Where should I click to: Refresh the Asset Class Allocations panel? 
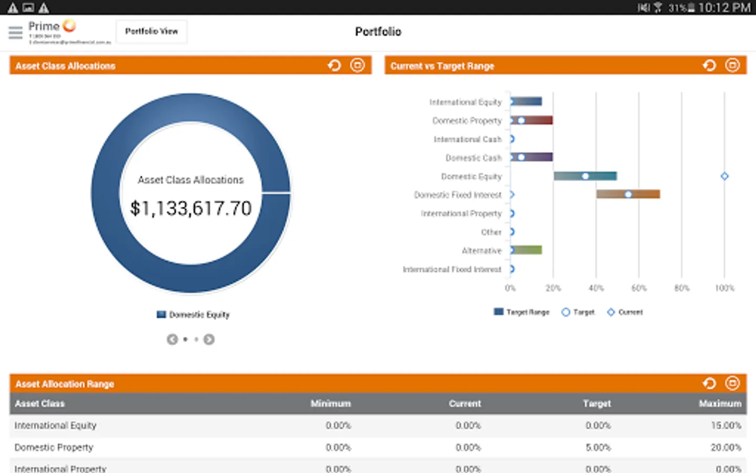(x=334, y=65)
